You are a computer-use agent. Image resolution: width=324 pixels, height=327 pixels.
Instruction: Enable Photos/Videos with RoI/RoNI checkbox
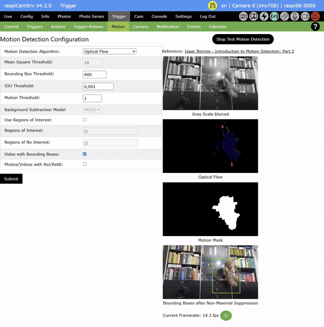pyautogui.click(x=85, y=164)
